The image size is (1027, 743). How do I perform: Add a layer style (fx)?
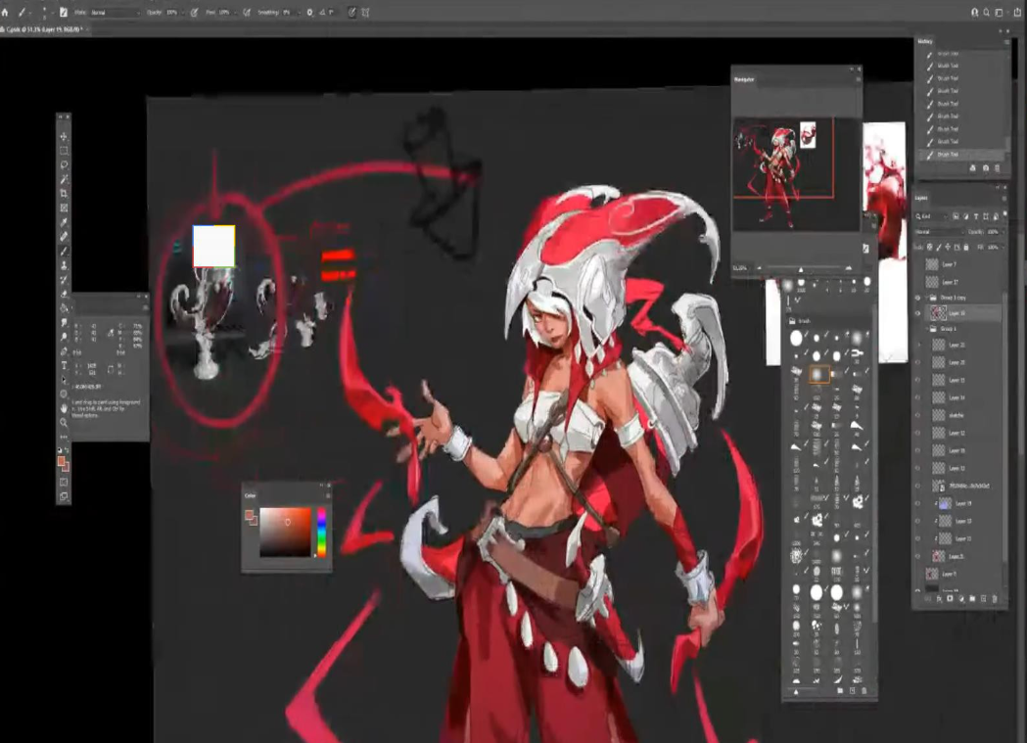pyautogui.click(x=939, y=599)
